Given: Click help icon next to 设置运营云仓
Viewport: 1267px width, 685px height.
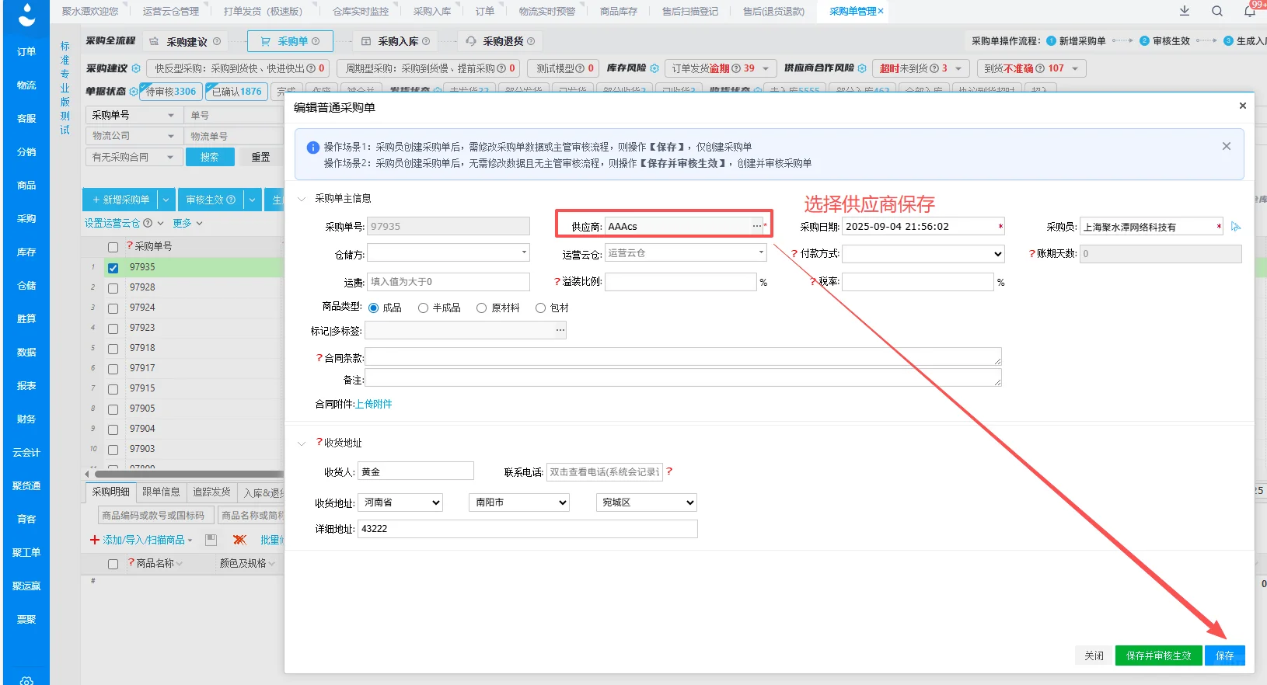Looking at the screenshot, I should [x=148, y=223].
